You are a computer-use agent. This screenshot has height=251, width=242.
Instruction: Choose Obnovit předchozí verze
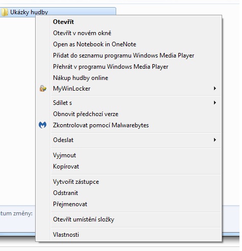(128, 114)
